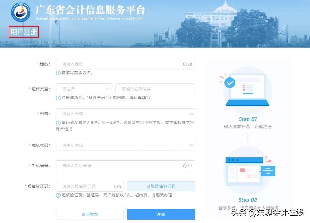This screenshot has height=223, width=310.
Task: Toggle password visibility eye icon in 密码 field
Action: click(191, 114)
